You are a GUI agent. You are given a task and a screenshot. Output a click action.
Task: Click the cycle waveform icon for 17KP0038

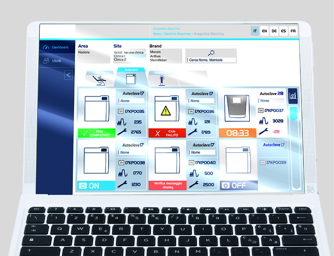coord(123,173)
